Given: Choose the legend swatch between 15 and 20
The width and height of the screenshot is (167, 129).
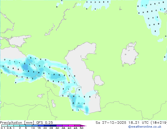Looking at the screenshot, I should [x=41, y=126].
